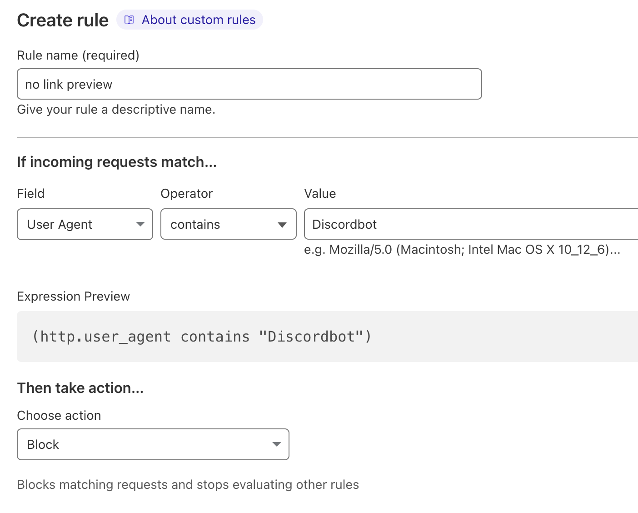
Task: Click the Choose action label
Action: click(x=59, y=416)
